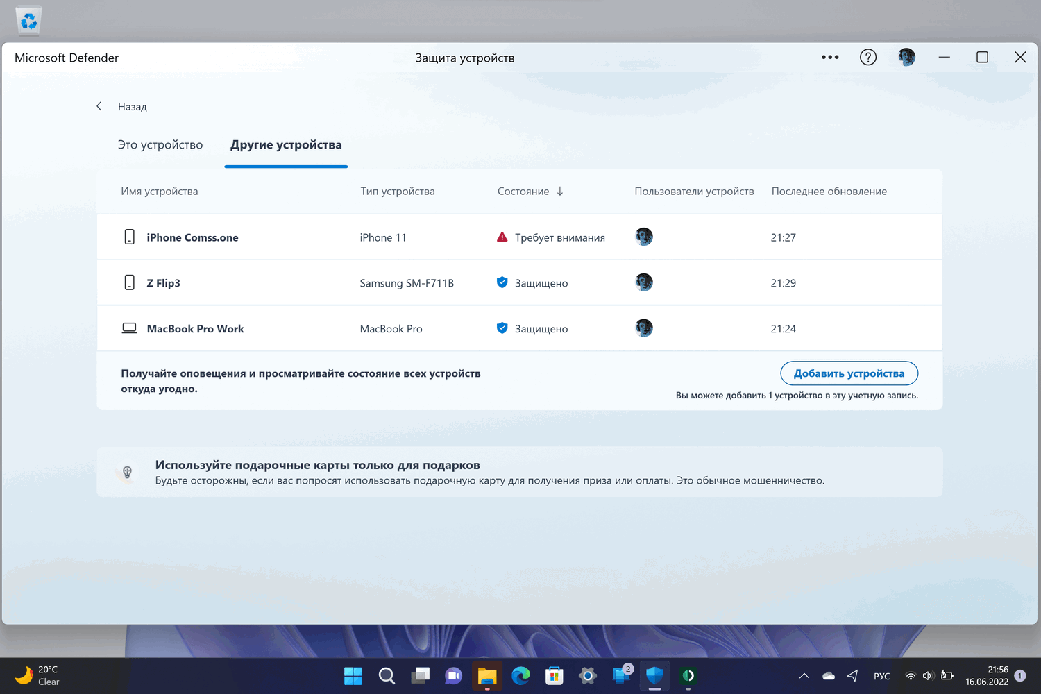Click the user avatar in iPhone Comss.one row
The width and height of the screenshot is (1041, 694).
point(644,237)
